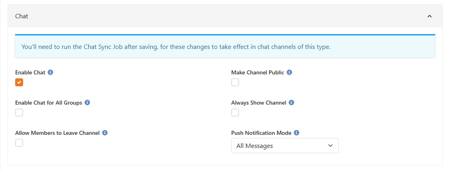Show info for Always Show Channel
Viewport: 450px width, 171px height.
point(291,103)
